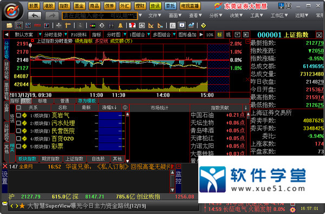Toggle the select-all checkbox in 关系 header
Image resolution: width=325 pixels, height=214 pixels.
18,108
